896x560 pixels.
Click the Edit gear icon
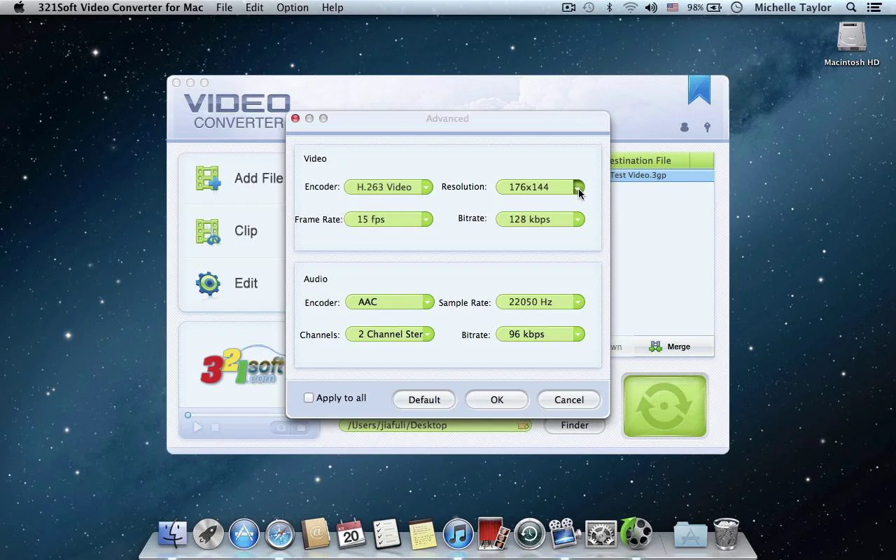coord(208,283)
